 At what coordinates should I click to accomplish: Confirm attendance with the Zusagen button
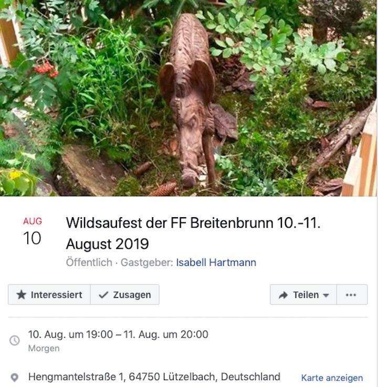coord(124,294)
